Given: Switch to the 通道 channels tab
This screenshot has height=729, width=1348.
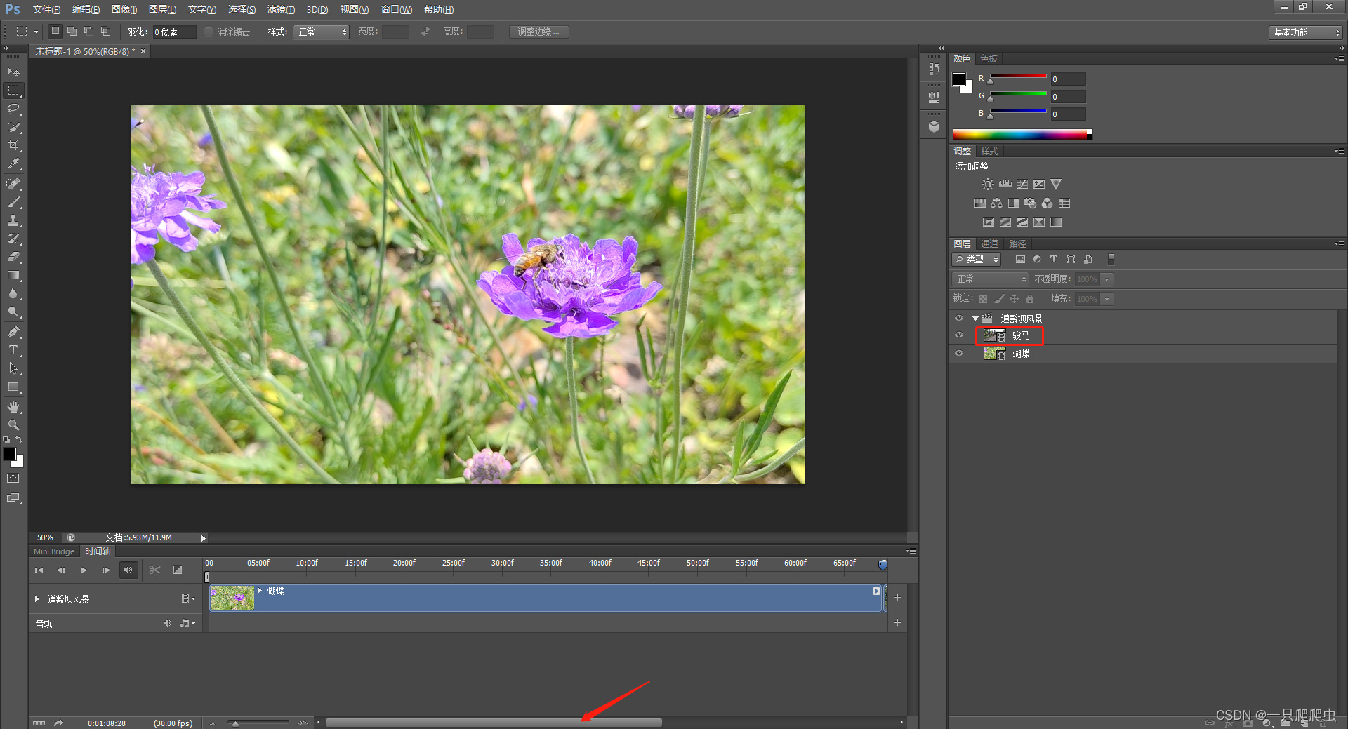Looking at the screenshot, I should [989, 243].
